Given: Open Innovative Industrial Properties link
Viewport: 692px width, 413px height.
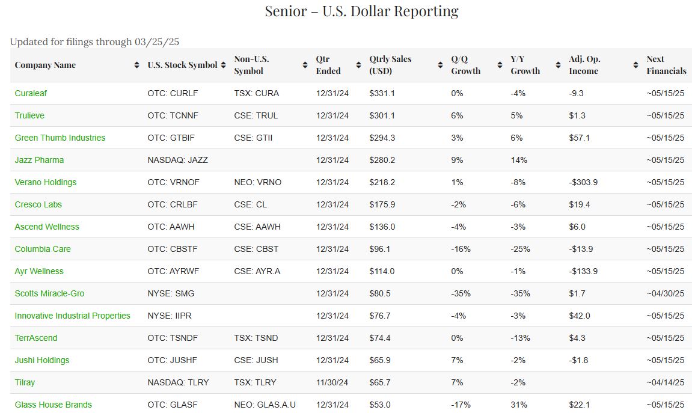Looking at the screenshot, I should point(72,316).
